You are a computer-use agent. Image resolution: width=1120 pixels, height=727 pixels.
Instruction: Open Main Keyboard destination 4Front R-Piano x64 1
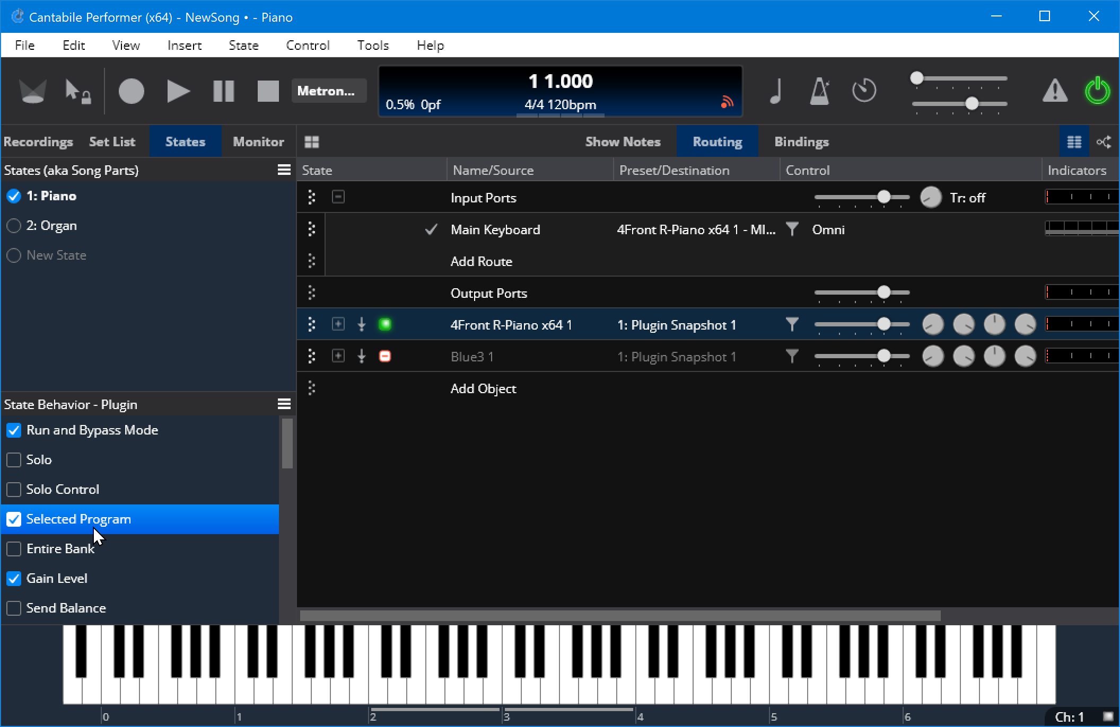[x=696, y=229]
